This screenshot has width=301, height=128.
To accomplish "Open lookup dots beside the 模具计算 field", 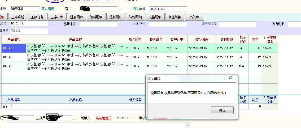I will pos(120,25).
